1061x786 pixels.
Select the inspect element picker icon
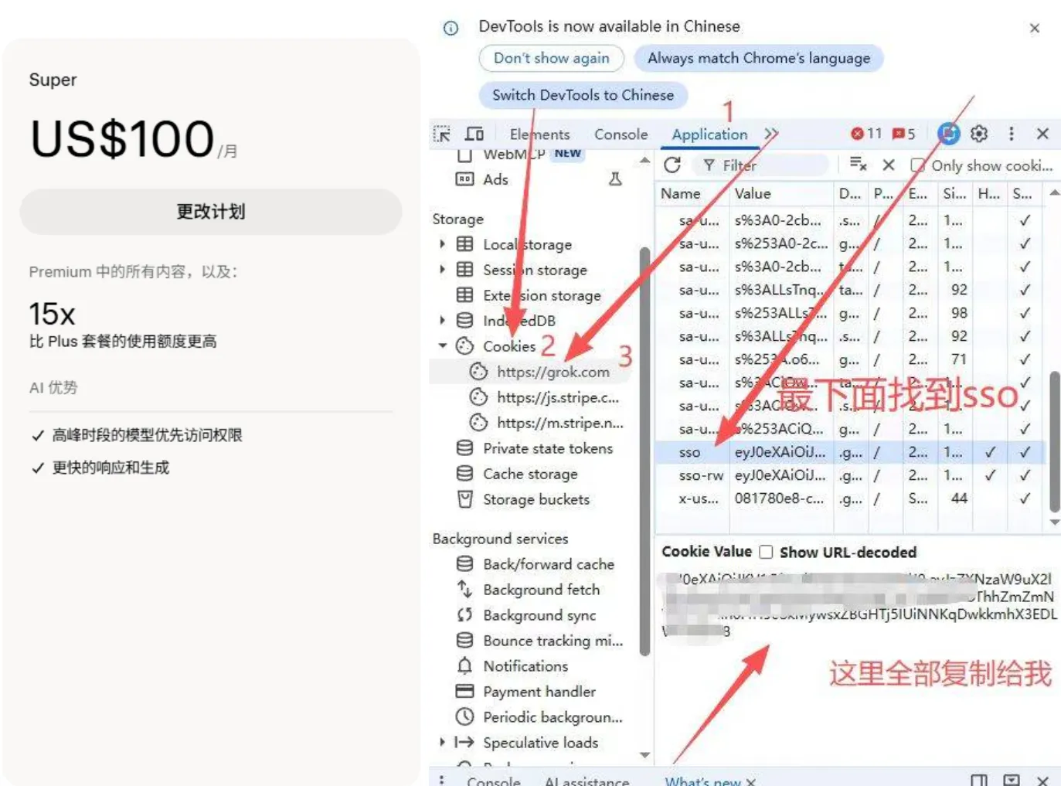click(442, 134)
